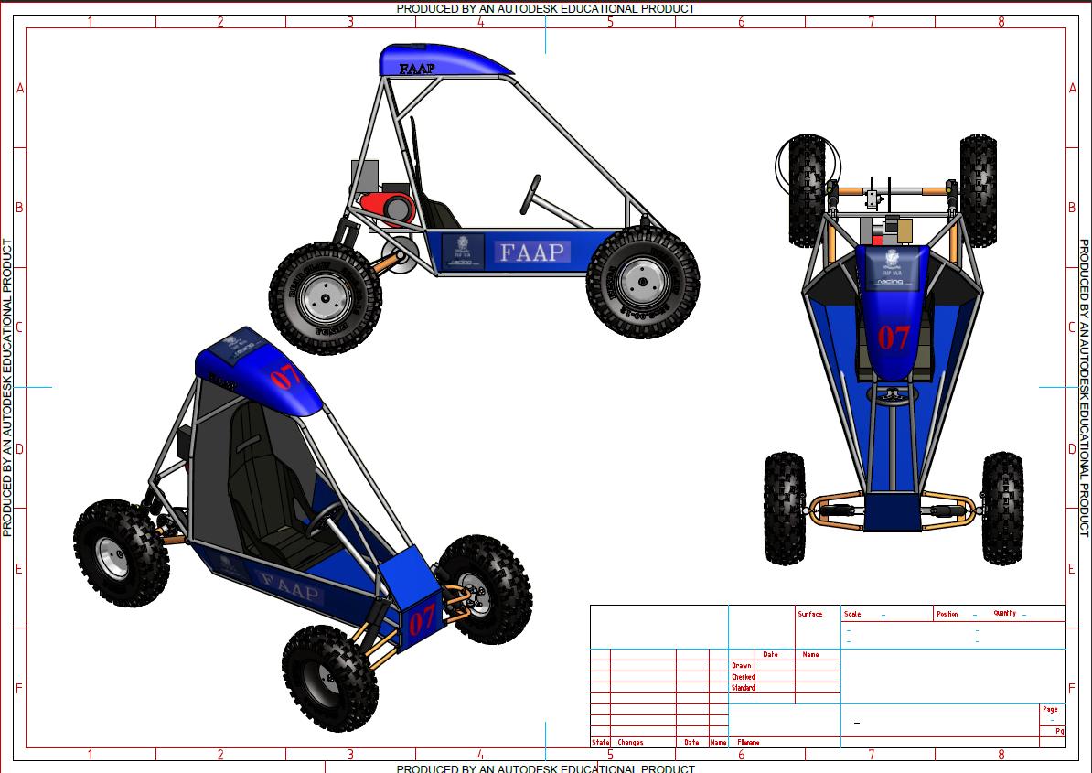Click zone letter 'D' on left border
The width and height of the screenshot is (1092, 773).
pyautogui.click(x=19, y=449)
